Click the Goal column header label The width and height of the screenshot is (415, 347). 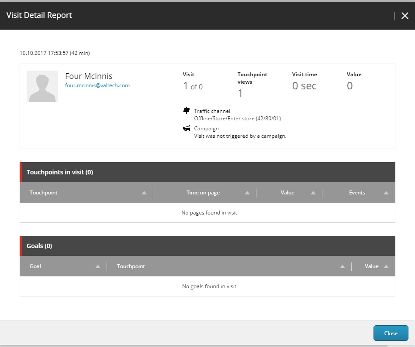click(x=35, y=266)
